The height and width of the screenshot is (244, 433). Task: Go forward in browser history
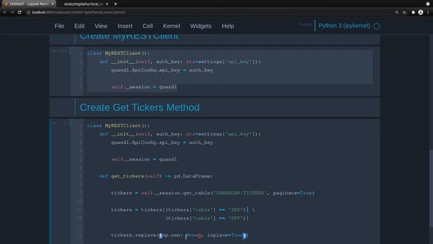click(x=12, y=12)
